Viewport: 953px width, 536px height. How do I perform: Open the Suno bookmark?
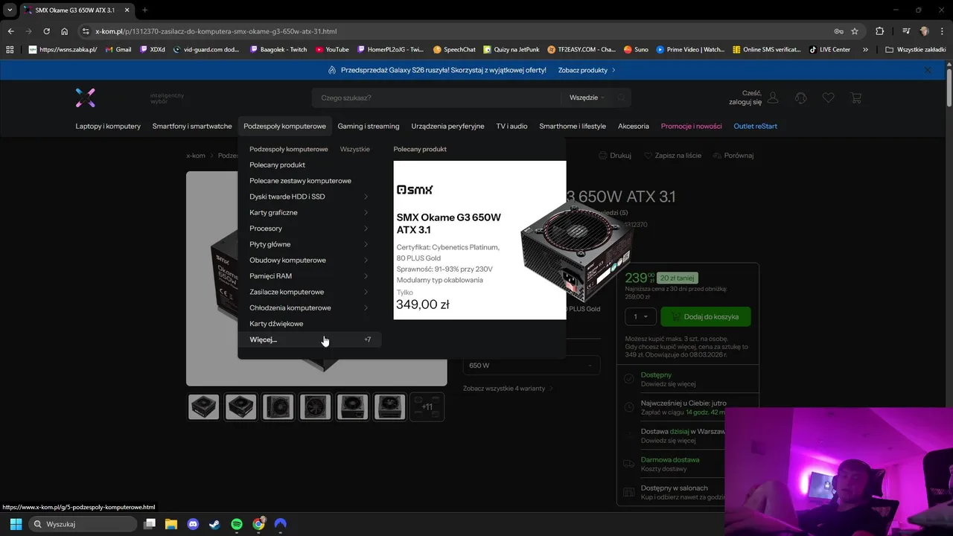coord(636,50)
